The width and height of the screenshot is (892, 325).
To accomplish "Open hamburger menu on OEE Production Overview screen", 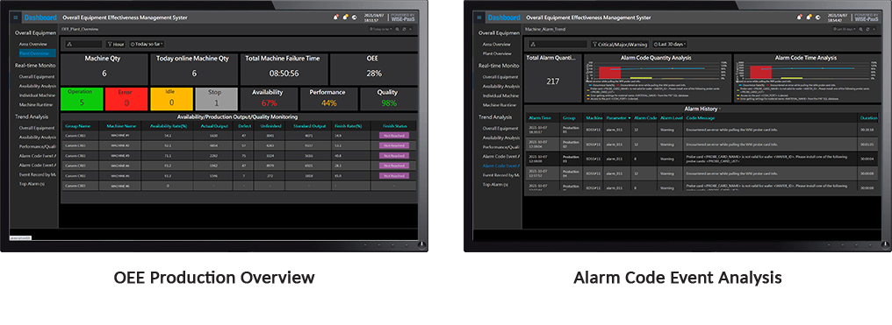I will coord(16,18).
